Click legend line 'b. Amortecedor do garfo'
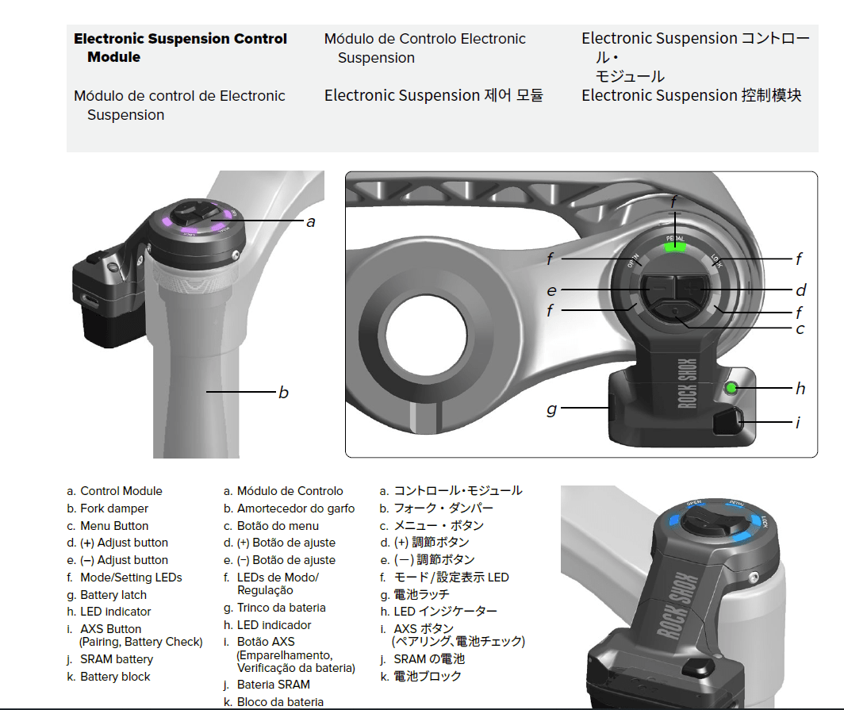 point(289,509)
